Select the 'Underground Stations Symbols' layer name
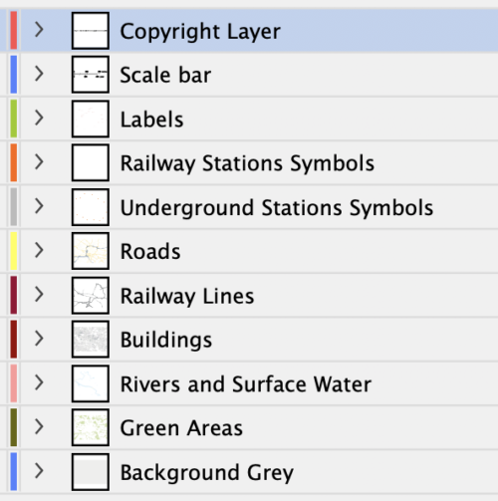This screenshot has width=498, height=501. (x=277, y=208)
